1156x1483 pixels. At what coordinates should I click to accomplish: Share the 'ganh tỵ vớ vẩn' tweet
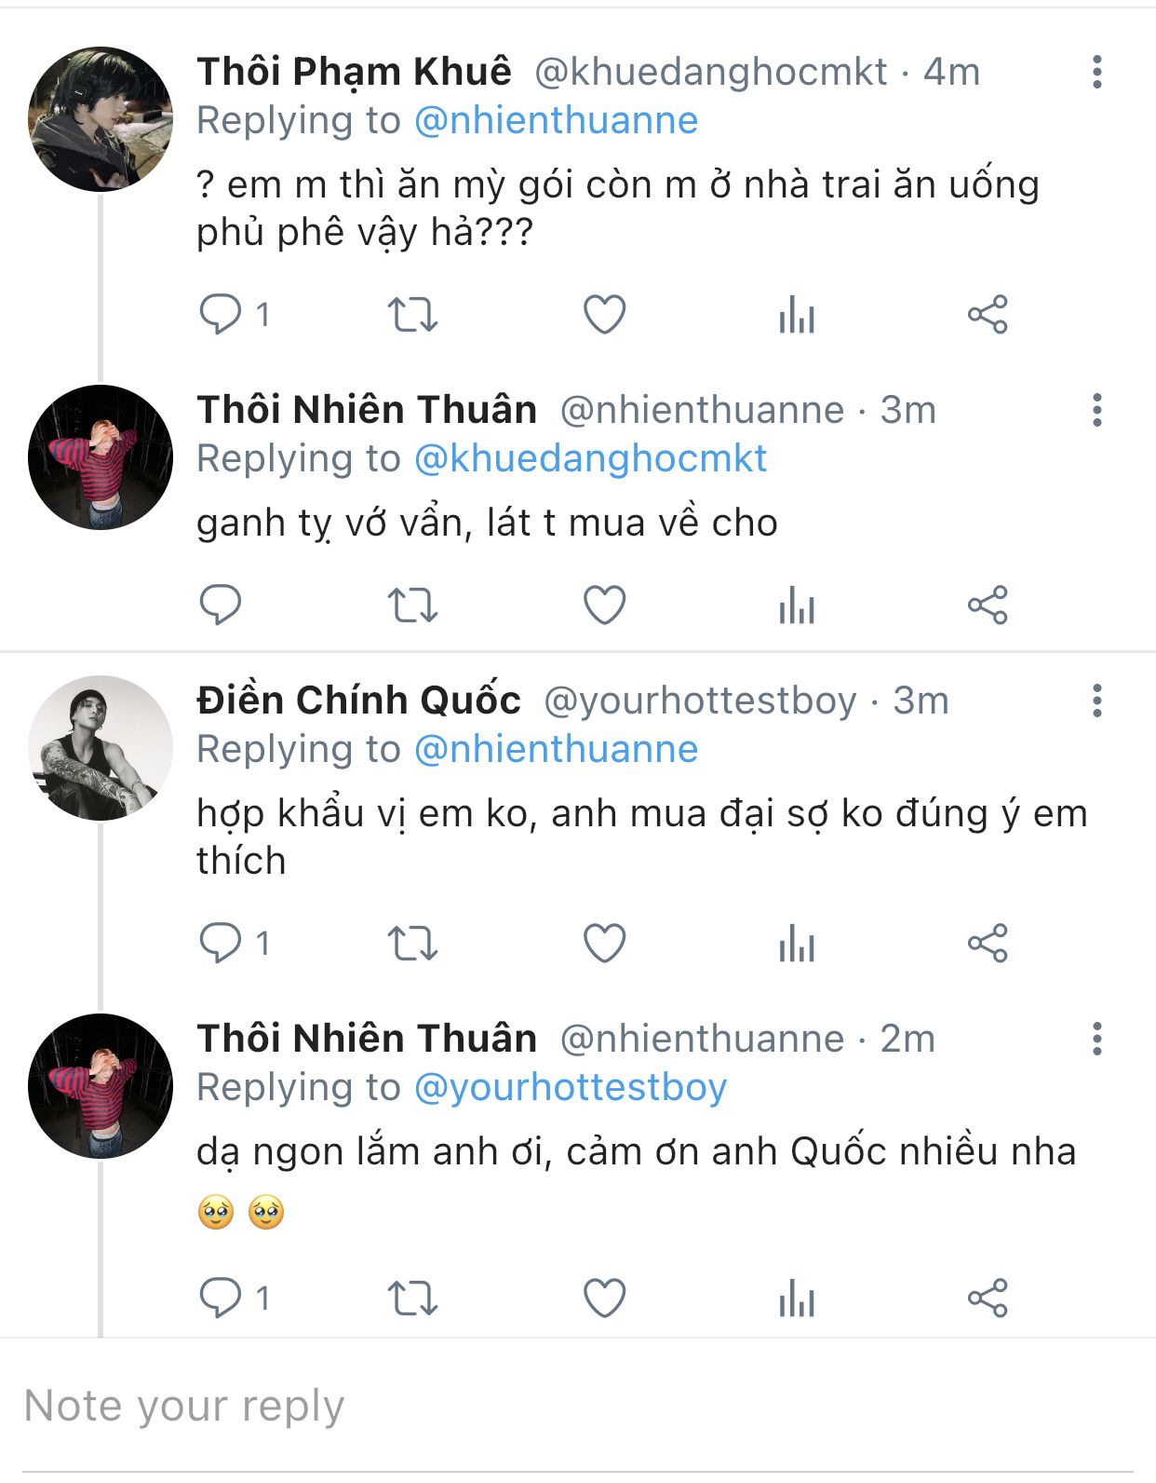coord(988,605)
